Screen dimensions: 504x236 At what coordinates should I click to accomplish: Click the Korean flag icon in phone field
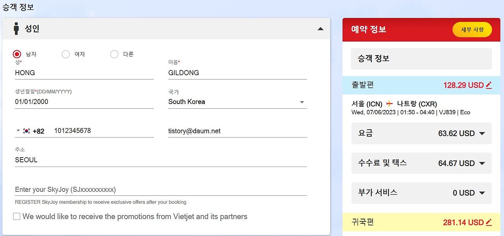[27, 130]
